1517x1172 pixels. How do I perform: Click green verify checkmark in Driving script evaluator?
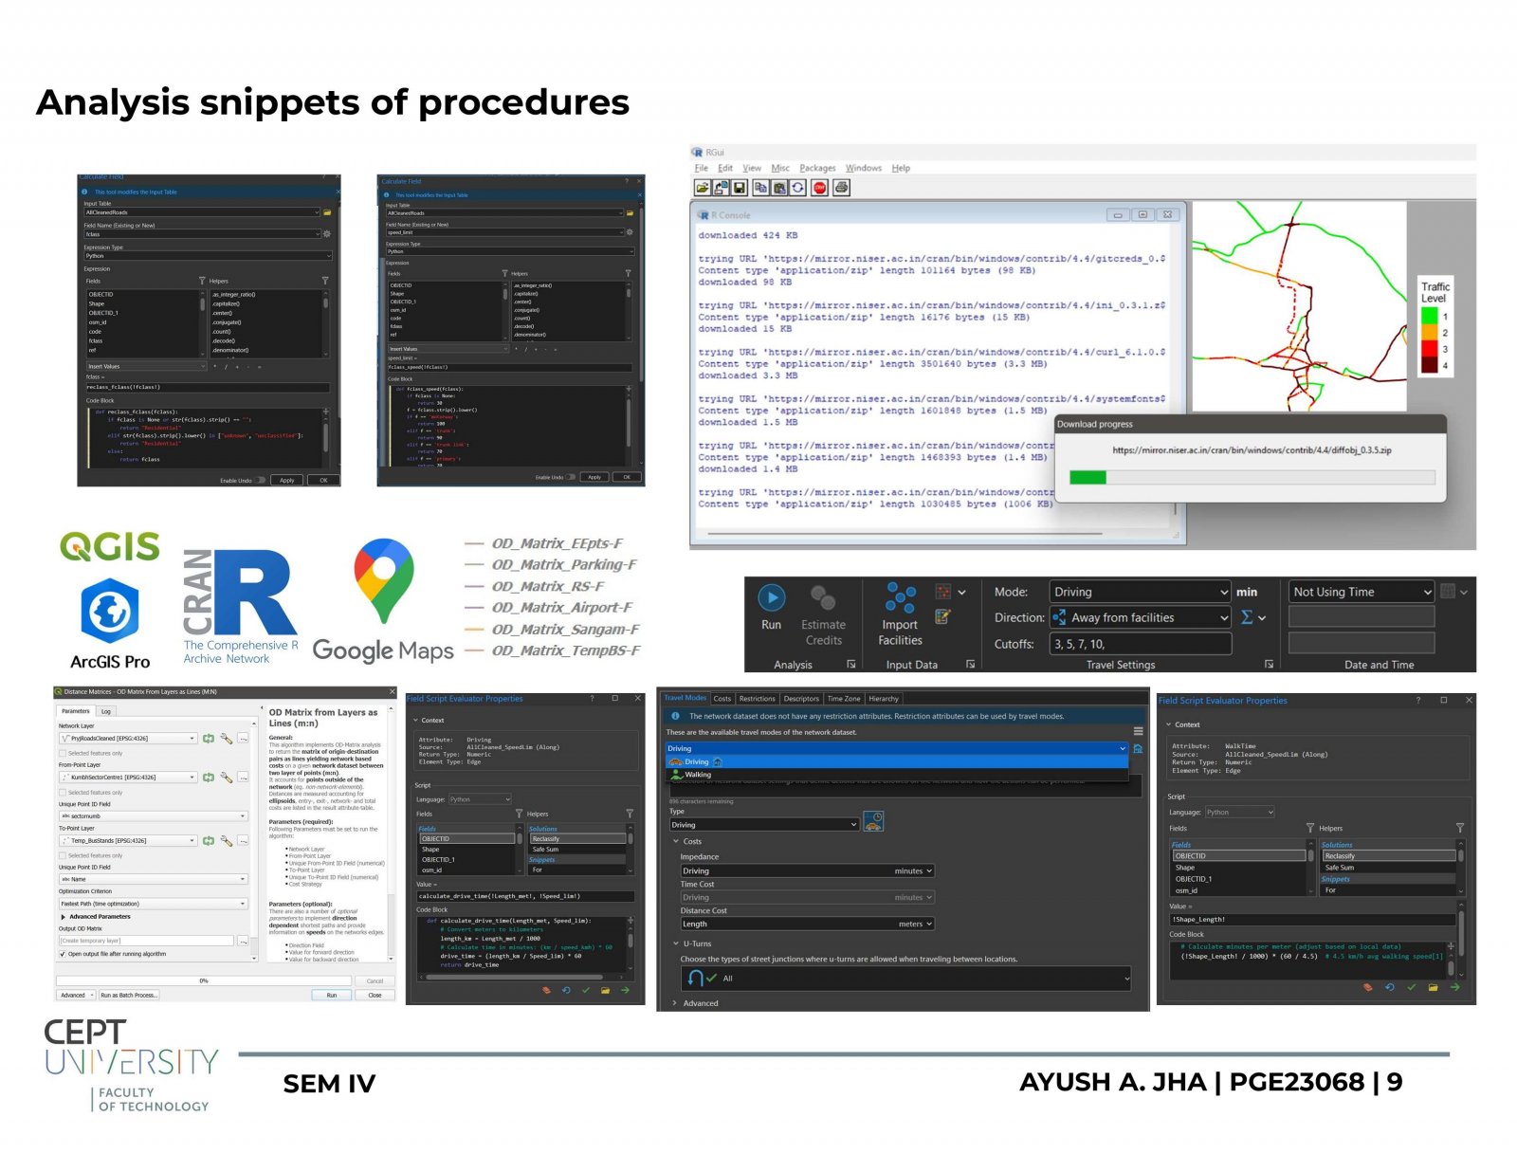pos(586,990)
